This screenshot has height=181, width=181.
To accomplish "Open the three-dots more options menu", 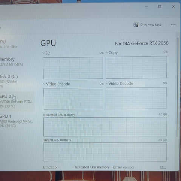I will tap(173, 25).
